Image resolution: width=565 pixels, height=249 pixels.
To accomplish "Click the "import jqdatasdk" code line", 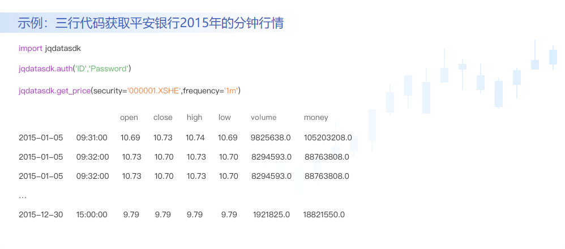I will tap(50, 49).
